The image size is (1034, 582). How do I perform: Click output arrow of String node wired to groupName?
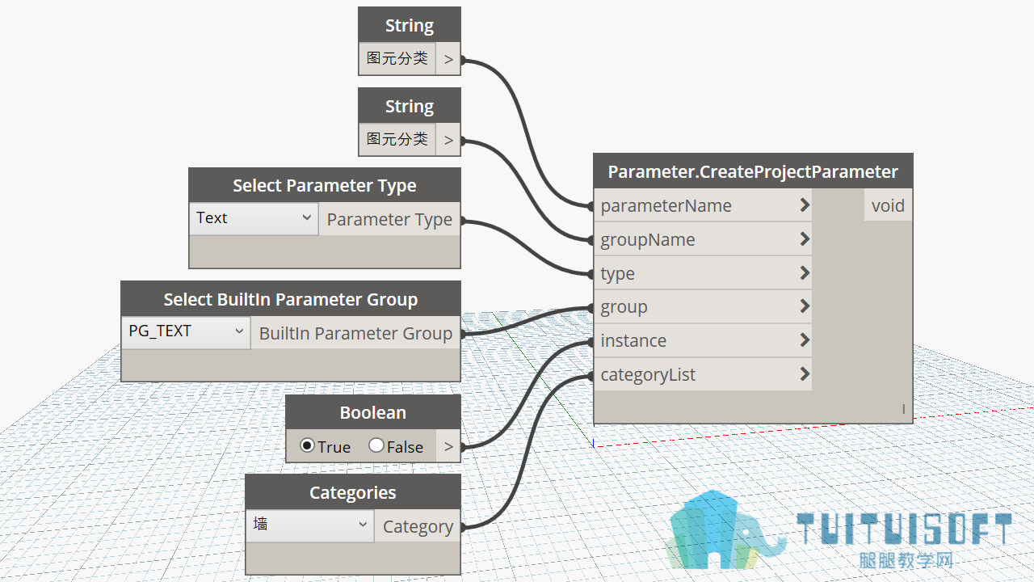click(x=448, y=140)
